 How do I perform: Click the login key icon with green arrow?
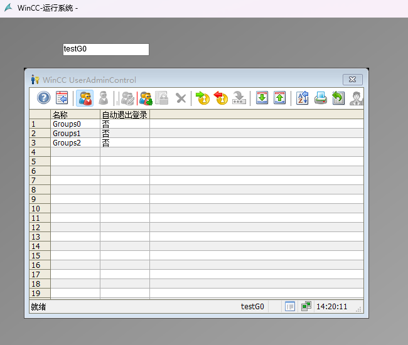tap(202, 98)
